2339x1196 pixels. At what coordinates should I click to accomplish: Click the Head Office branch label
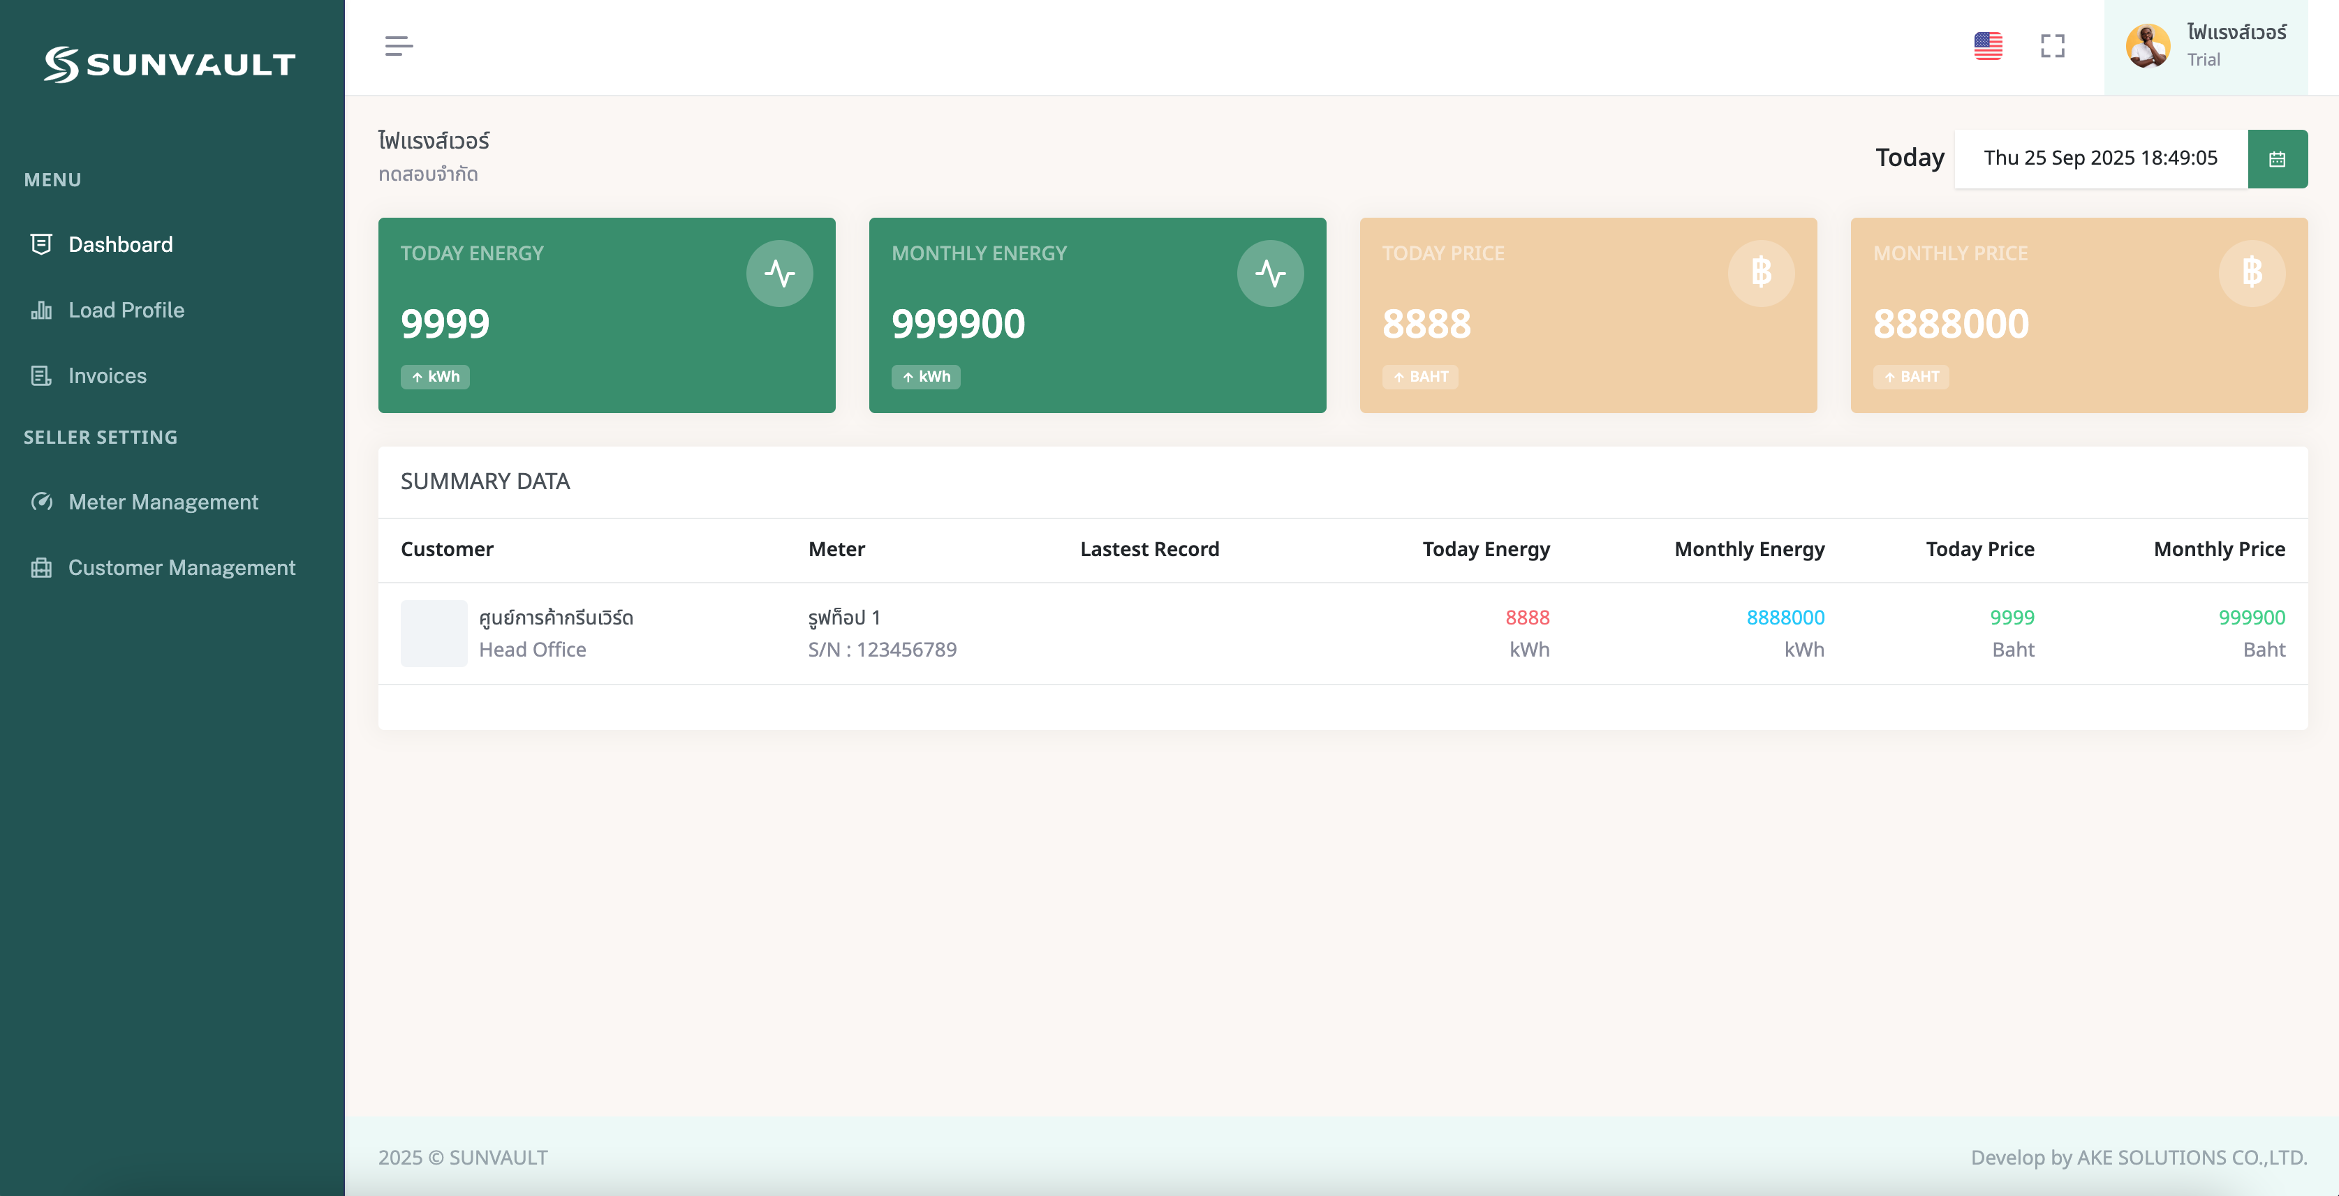pos(532,650)
